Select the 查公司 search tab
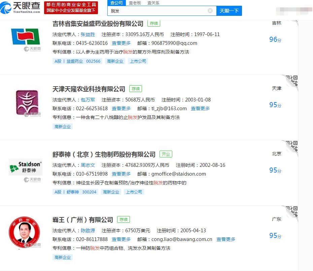Viewport: 313px width, 271px height. [116, 3]
